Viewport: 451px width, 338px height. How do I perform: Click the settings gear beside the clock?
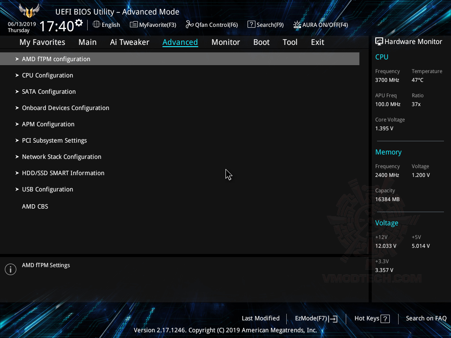coord(78,23)
